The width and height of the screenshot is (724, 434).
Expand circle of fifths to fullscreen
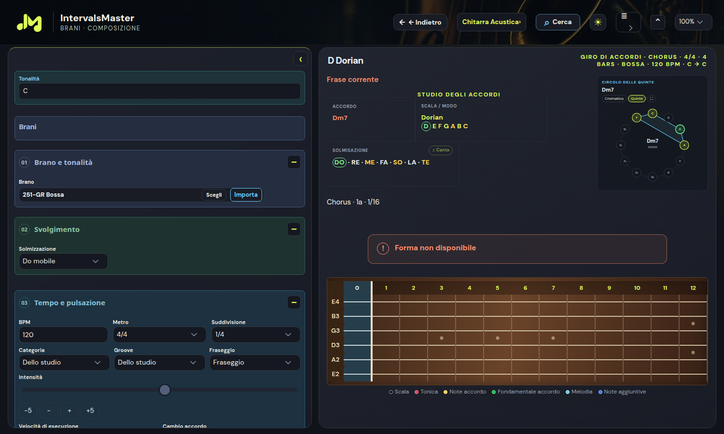[x=652, y=98]
